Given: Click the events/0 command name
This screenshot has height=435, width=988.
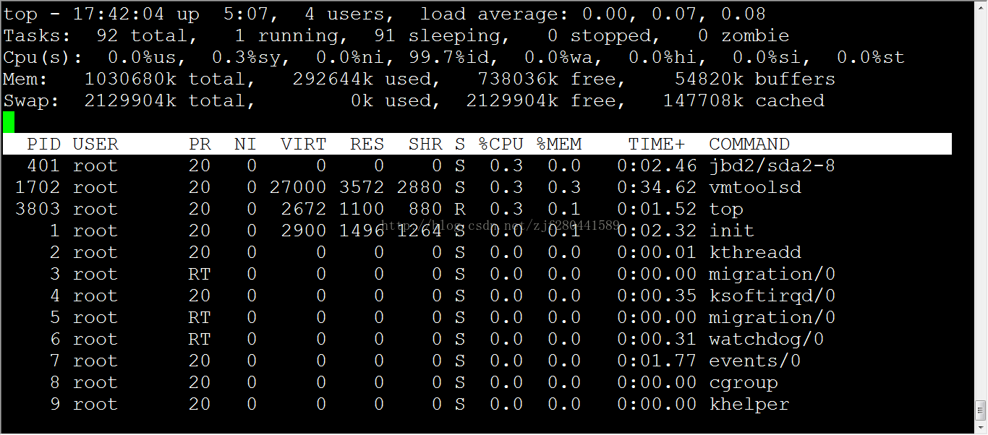Looking at the screenshot, I should click(x=755, y=361).
